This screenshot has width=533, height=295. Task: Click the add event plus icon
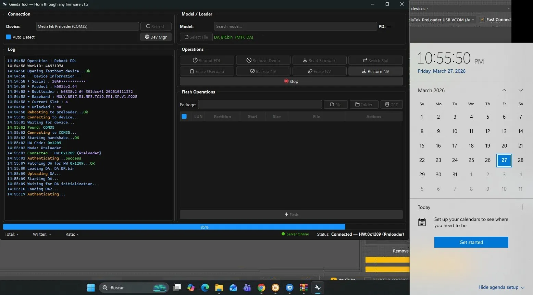pyautogui.click(x=522, y=207)
